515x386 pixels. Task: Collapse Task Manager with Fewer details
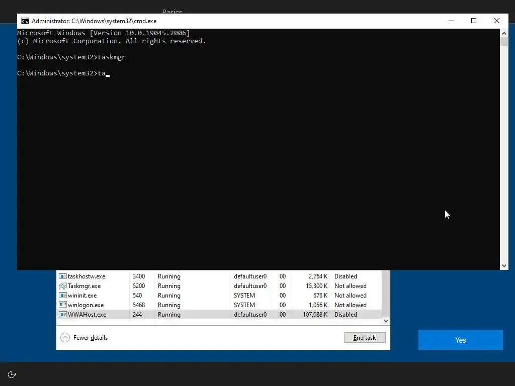(84, 338)
